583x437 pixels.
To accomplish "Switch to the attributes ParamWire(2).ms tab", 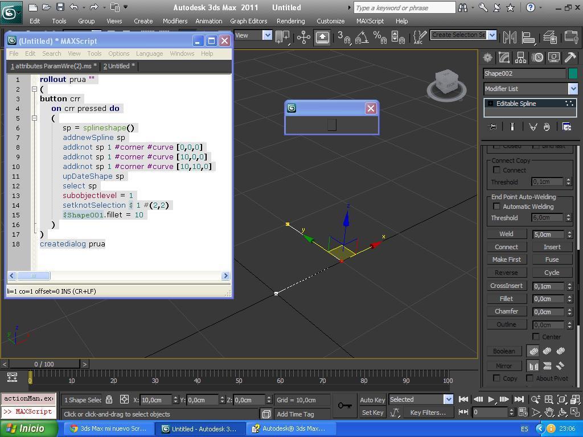I will 54,66.
